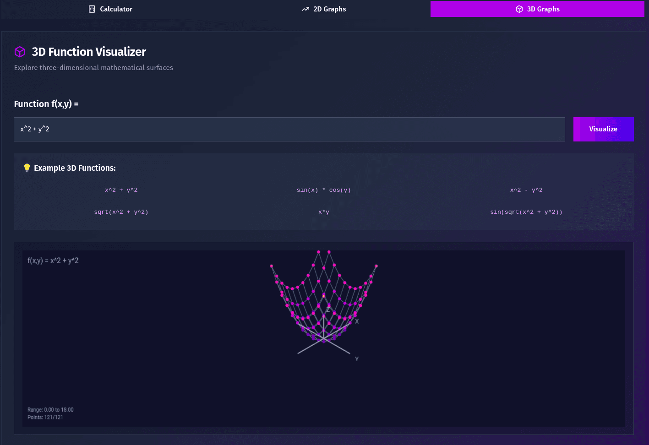This screenshot has height=445, width=649.
Task: Select the 3D Graphs tab
Action: click(x=537, y=9)
